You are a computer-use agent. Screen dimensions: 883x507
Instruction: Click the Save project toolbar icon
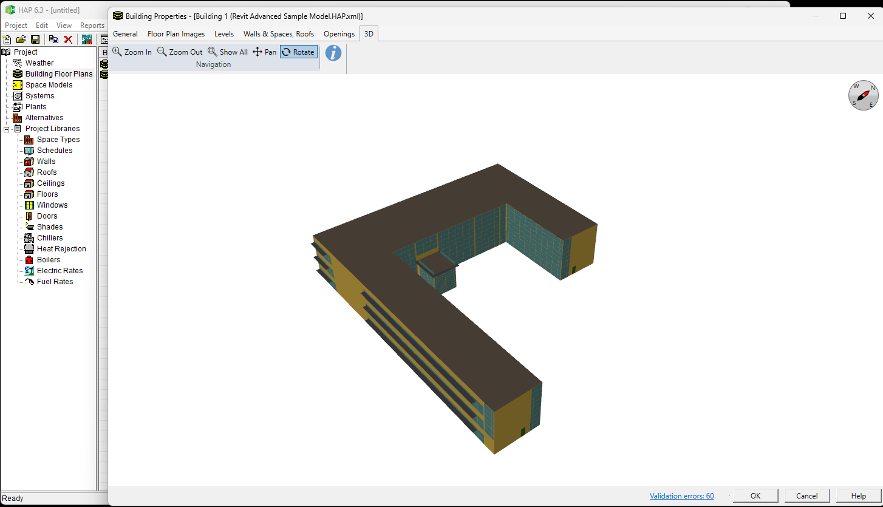(x=35, y=39)
